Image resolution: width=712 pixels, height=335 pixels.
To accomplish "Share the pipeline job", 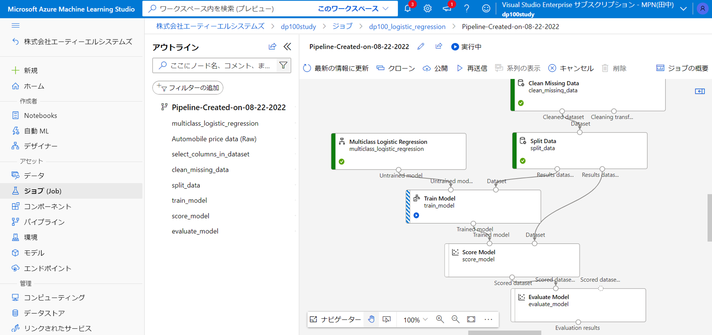I will pos(439,47).
